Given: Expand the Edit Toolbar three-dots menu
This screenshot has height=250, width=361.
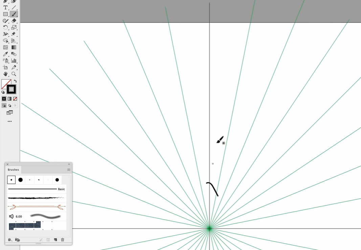Looking at the screenshot, I should (x=9, y=121).
